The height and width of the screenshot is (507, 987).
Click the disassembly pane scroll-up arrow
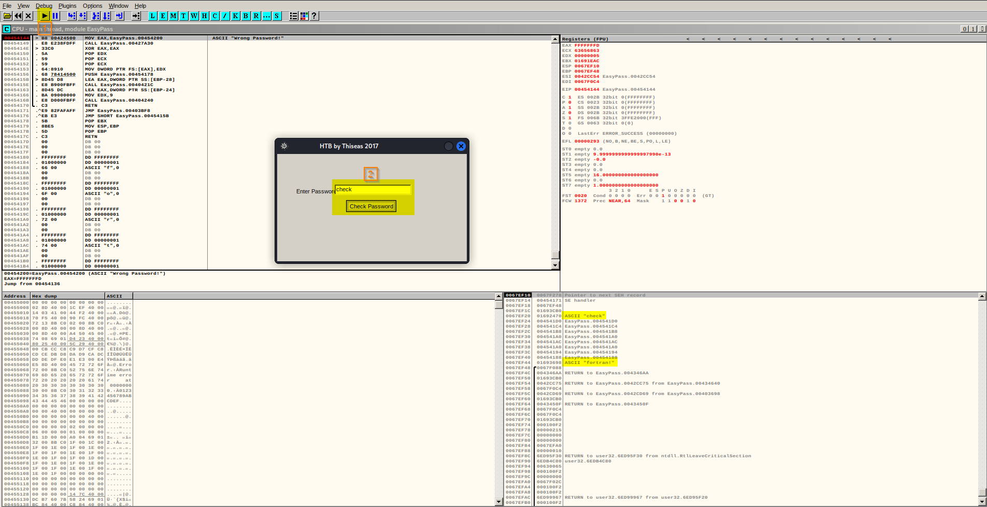click(x=555, y=39)
